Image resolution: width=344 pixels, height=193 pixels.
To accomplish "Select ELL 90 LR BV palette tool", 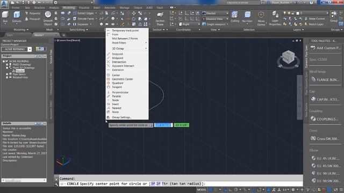I will [x=326, y=173].
